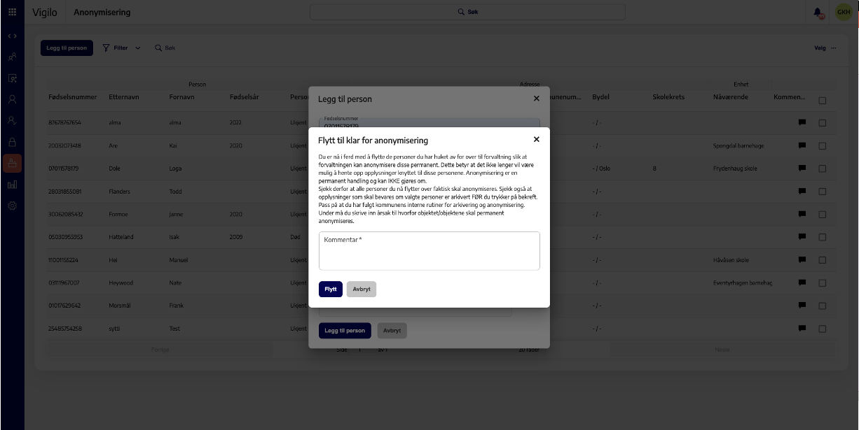Click the table Søk search icon
This screenshot has height=430, width=859.
click(158, 48)
